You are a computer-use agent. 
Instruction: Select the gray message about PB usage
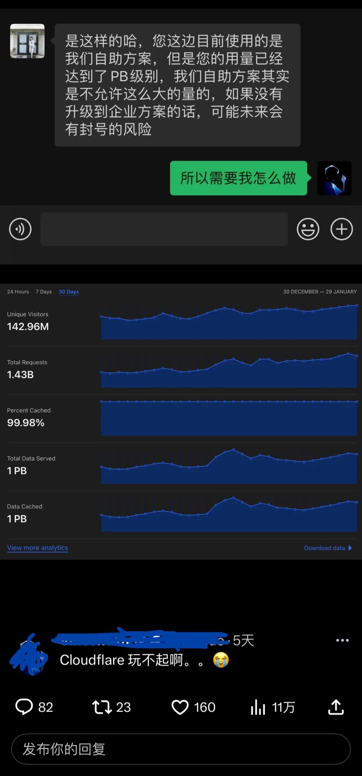[178, 85]
